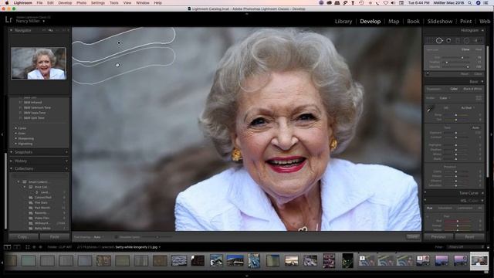Viewport: 494px width, 278px height.
Task: Open Spotlight search in menu bar
Action: 470,3
